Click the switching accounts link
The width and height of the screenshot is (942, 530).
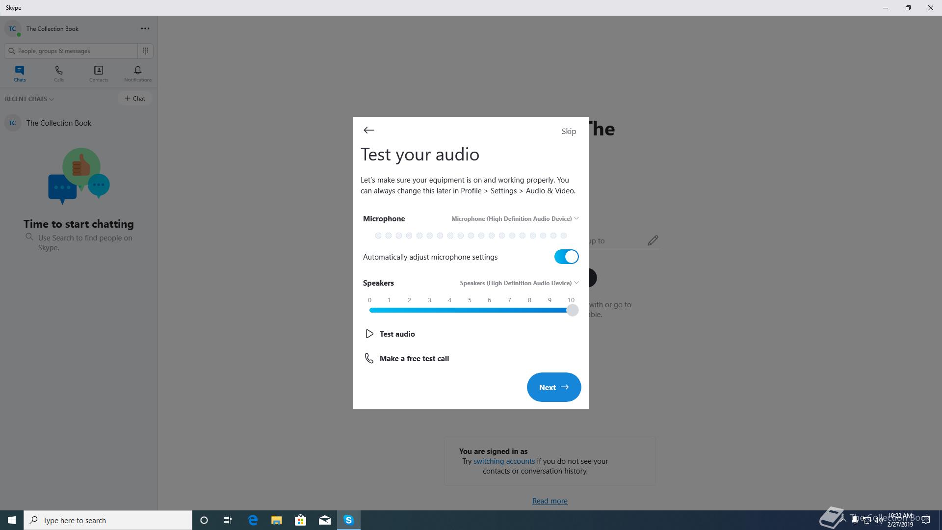point(504,461)
